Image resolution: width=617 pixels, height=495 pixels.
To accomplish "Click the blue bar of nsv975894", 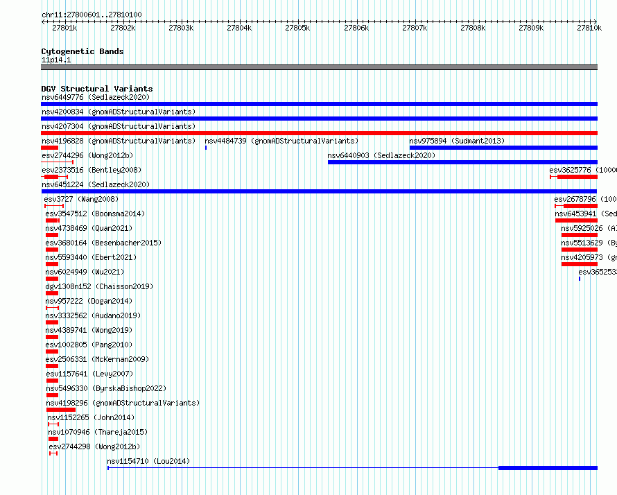I will (503, 148).
